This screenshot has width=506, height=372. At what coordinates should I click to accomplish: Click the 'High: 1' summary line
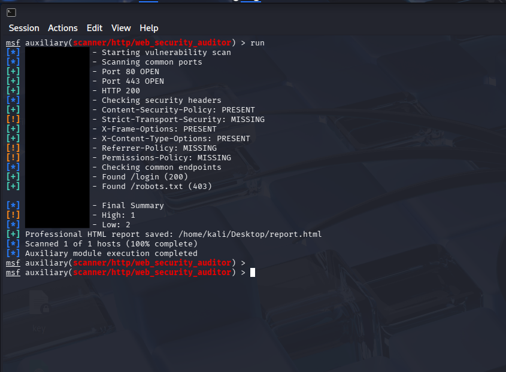(118, 215)
